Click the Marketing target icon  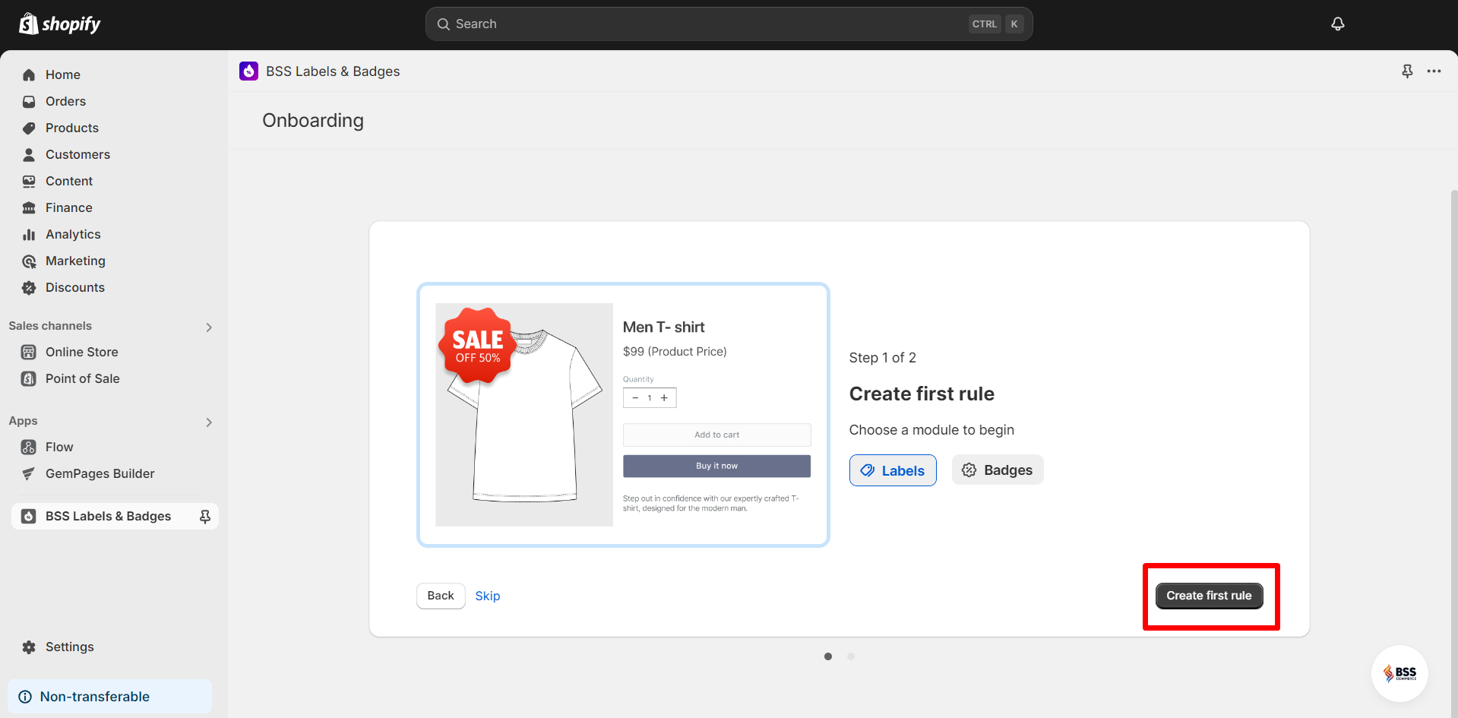coord(29,261)
